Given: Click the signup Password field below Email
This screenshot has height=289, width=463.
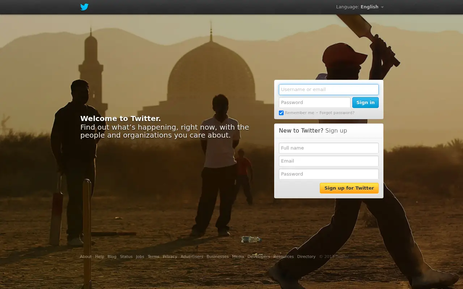Looking at the screenshot, I should pyautogui.click(x=328, y=174).
